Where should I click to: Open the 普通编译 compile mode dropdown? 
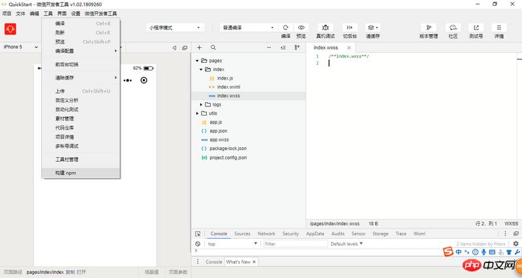click(x=248, y=28)
